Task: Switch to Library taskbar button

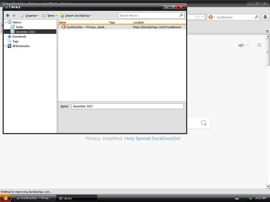Action: click(x=77, y=198)
